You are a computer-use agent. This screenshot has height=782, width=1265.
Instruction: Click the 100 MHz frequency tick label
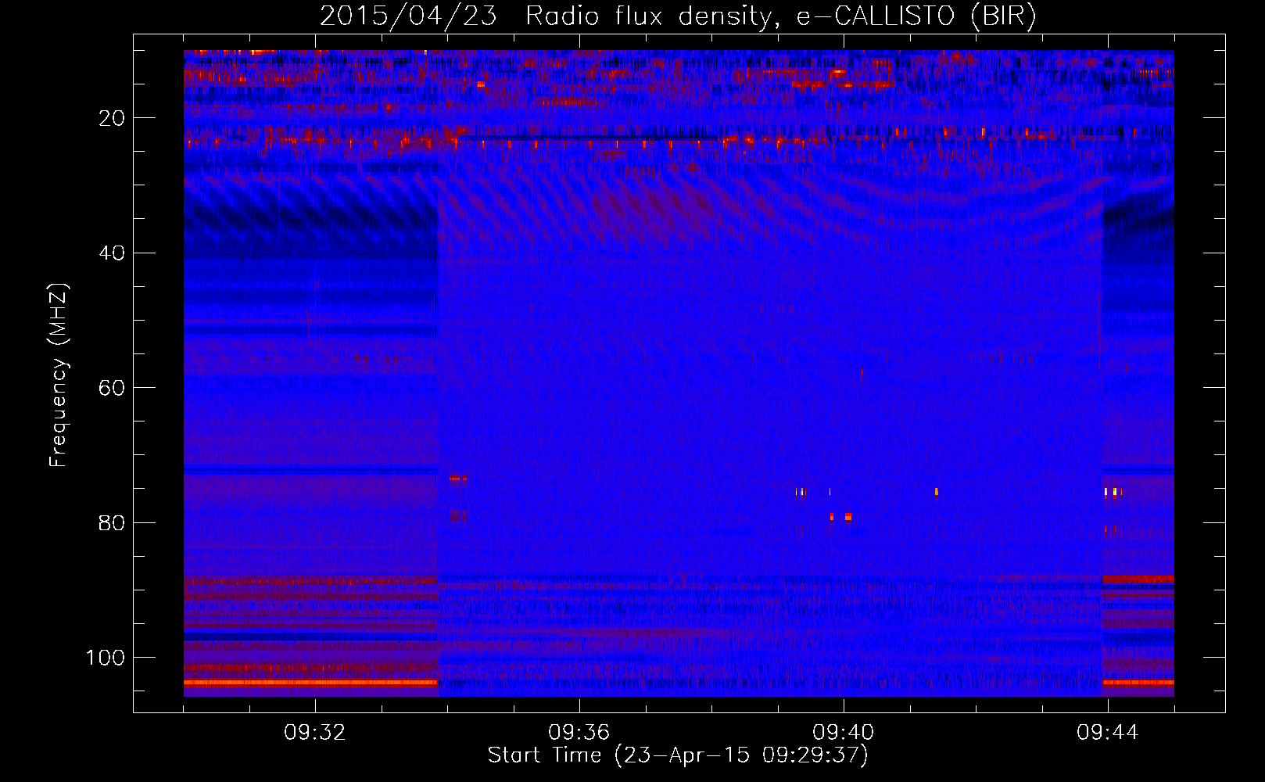click(x=106, y=658)
